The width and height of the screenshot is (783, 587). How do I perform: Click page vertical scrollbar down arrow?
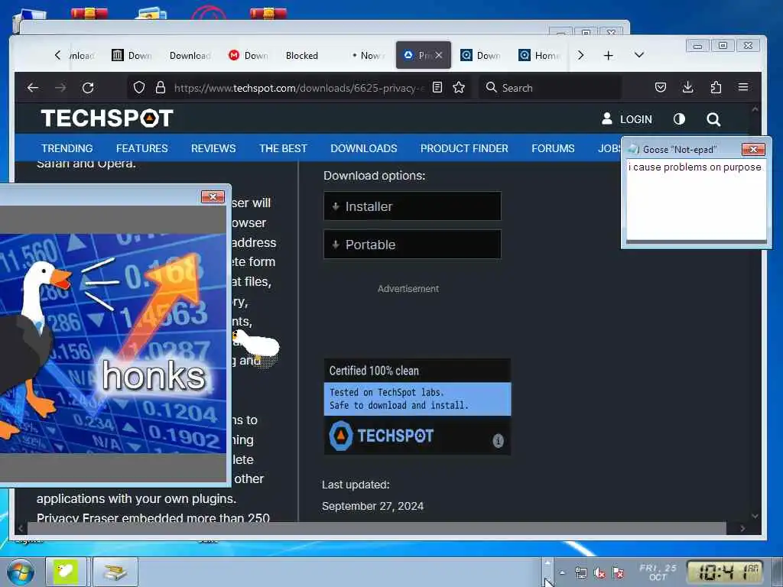755,516
